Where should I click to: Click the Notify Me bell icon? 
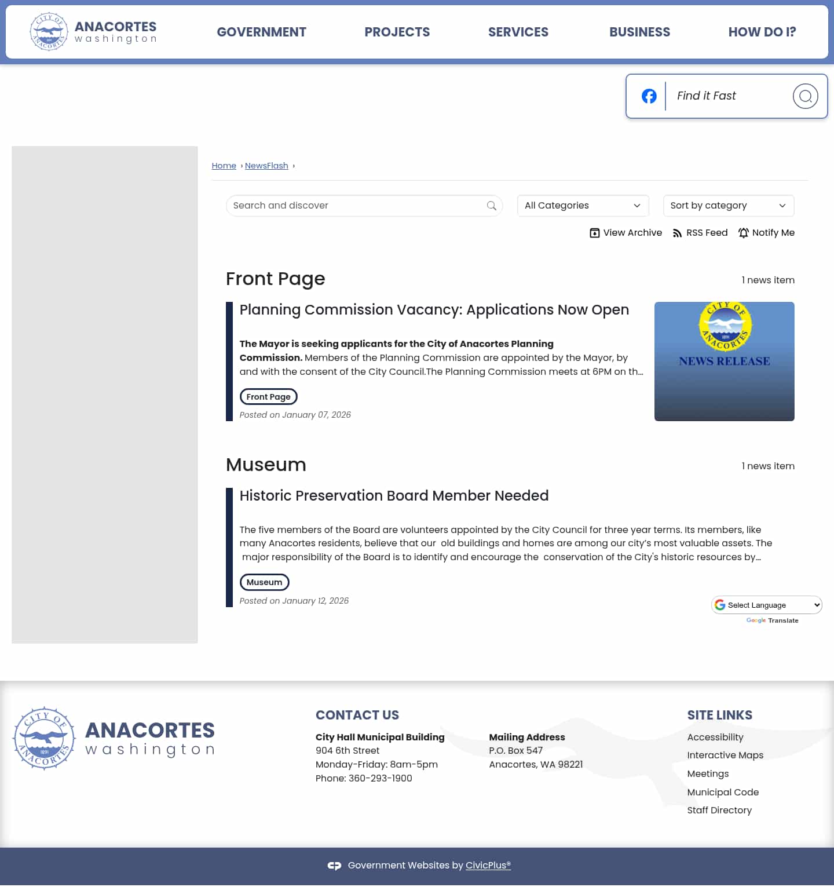tap(743, 232)
